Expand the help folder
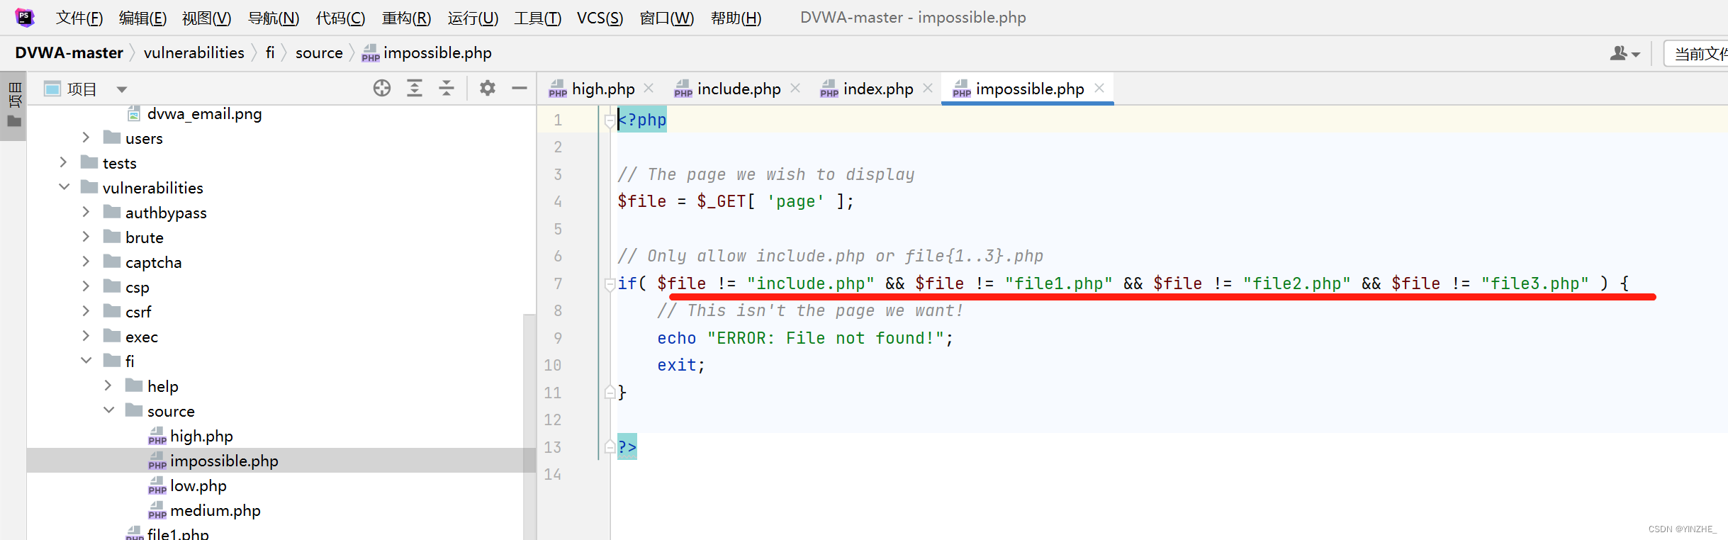 click(108, 386)
